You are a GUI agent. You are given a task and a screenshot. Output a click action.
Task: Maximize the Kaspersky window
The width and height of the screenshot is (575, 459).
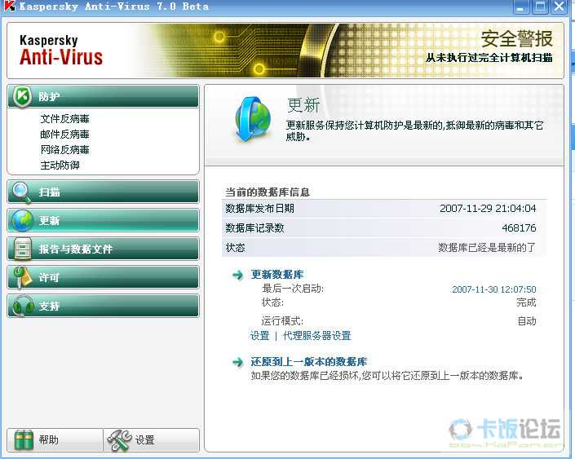[540, 7]
